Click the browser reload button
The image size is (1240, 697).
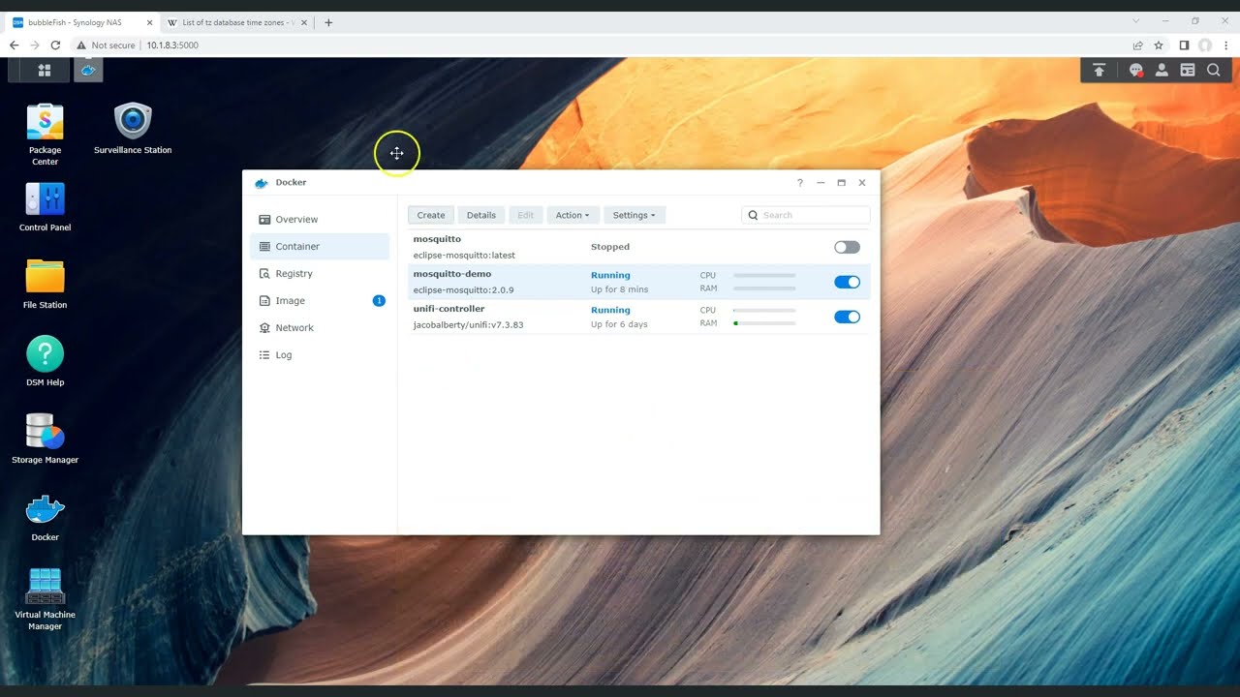(x=55, y=45)
